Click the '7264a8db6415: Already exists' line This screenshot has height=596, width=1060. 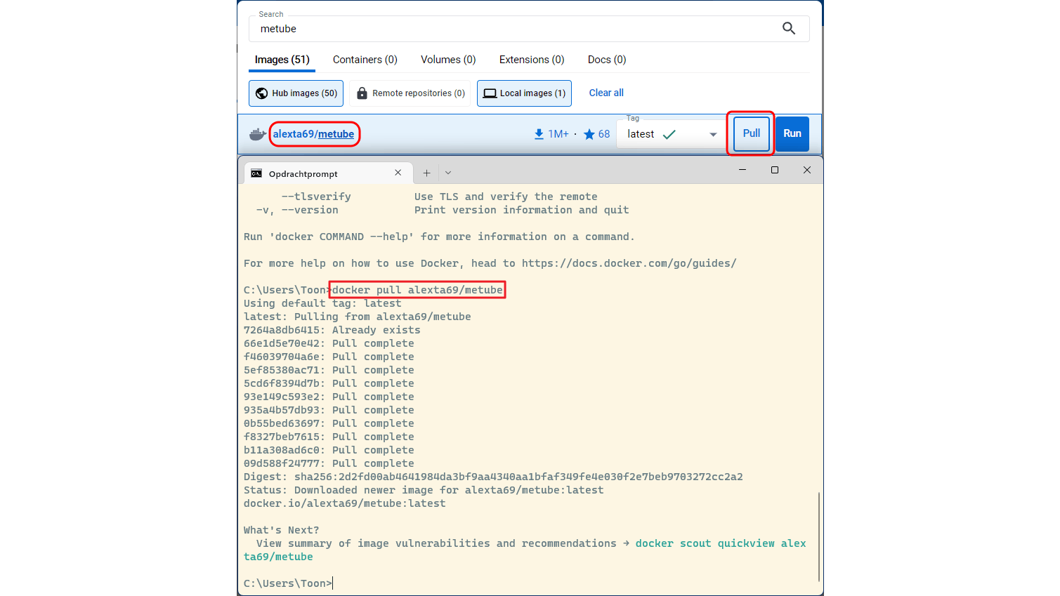point(332,330)
